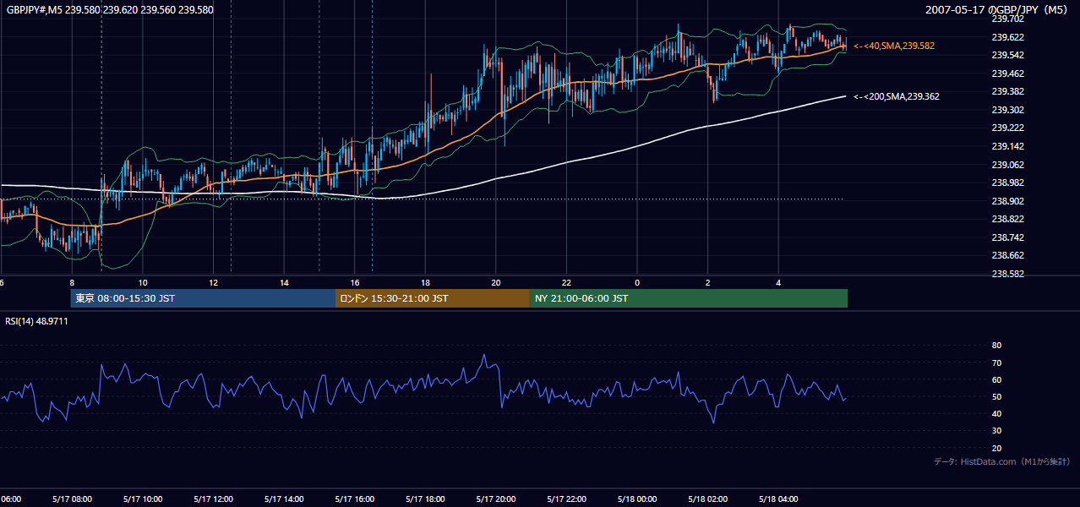Click the 238.902 price axis label
Screen dimensions: 1080x507
[x=1007, y=201]
